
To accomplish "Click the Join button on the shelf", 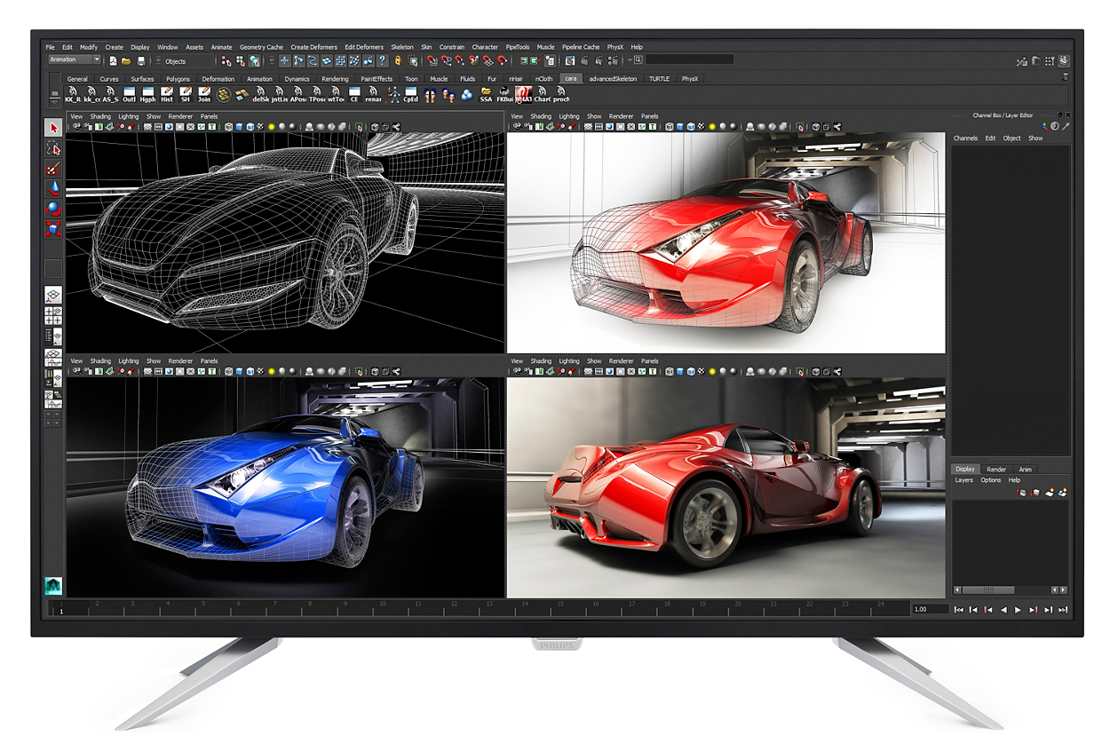I will [204, 93].
